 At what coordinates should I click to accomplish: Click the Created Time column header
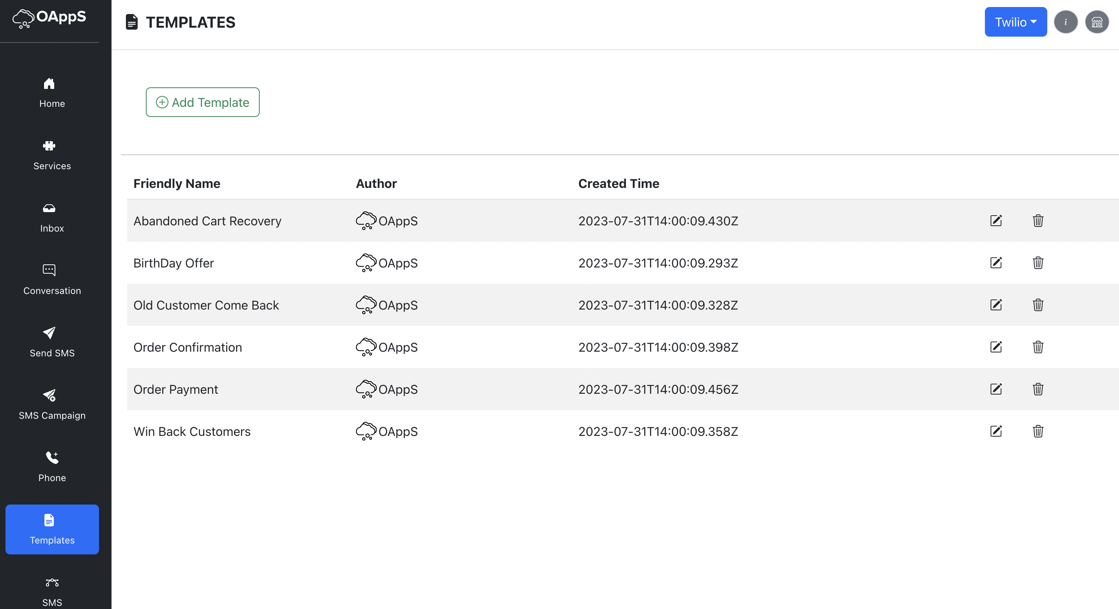[619, 183]
